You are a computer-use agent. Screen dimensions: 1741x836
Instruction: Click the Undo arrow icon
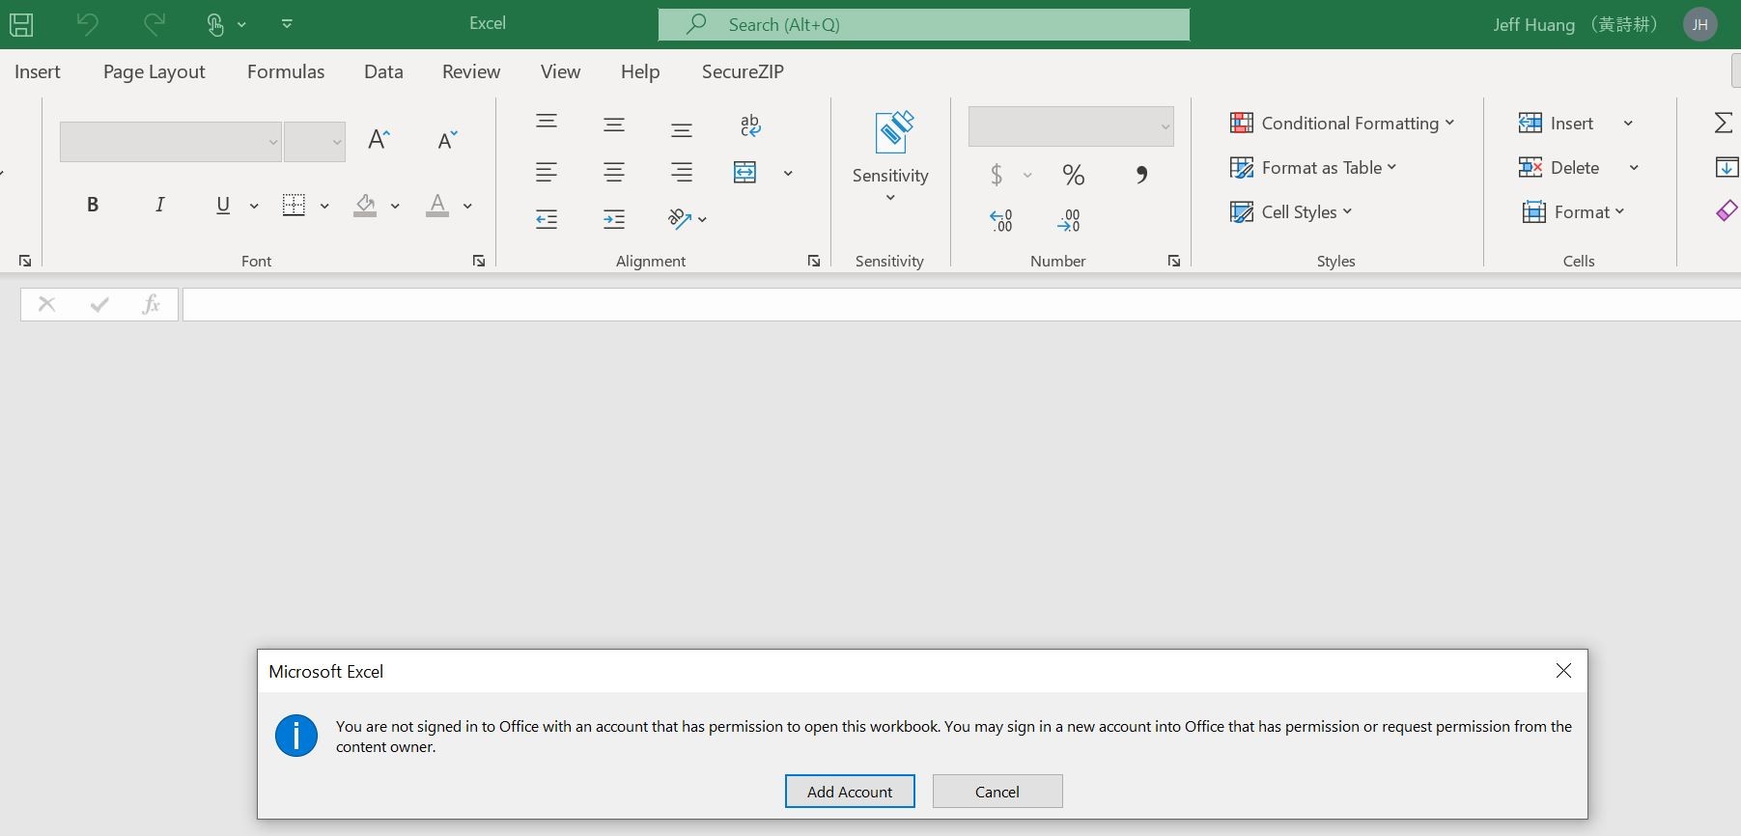click(88, 24)
